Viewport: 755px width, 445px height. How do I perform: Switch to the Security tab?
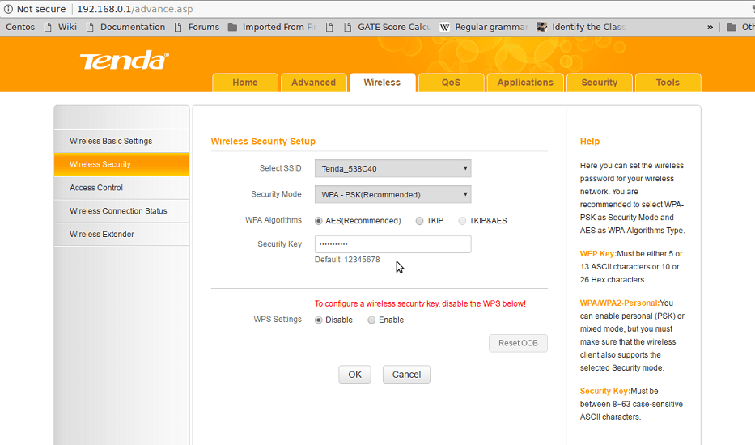pyautogui.click(x=600, y=83)
